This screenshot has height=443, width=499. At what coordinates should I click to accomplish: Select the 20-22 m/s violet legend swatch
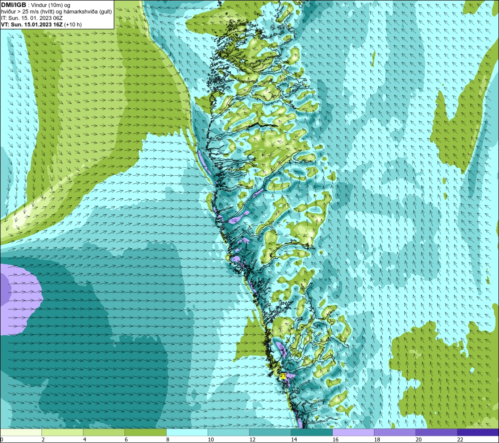point(436,433)
